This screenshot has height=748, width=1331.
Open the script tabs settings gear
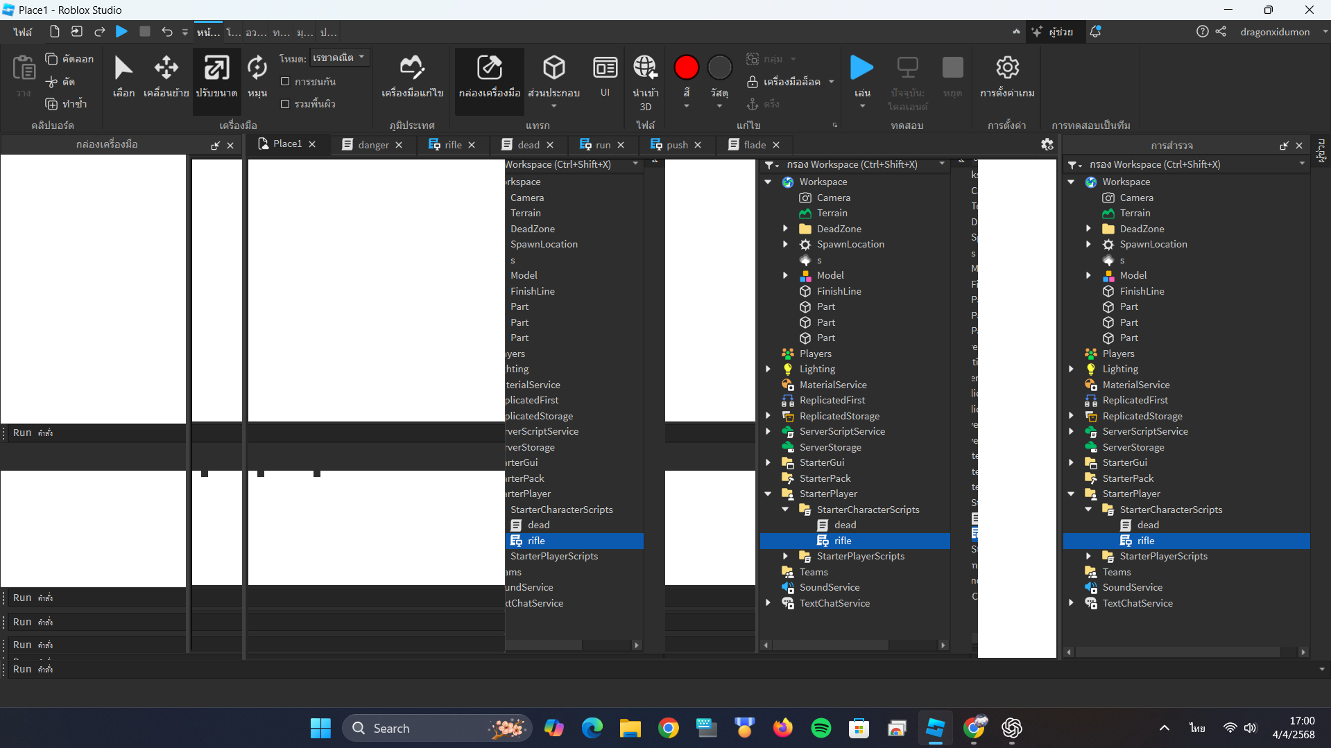1047,144
